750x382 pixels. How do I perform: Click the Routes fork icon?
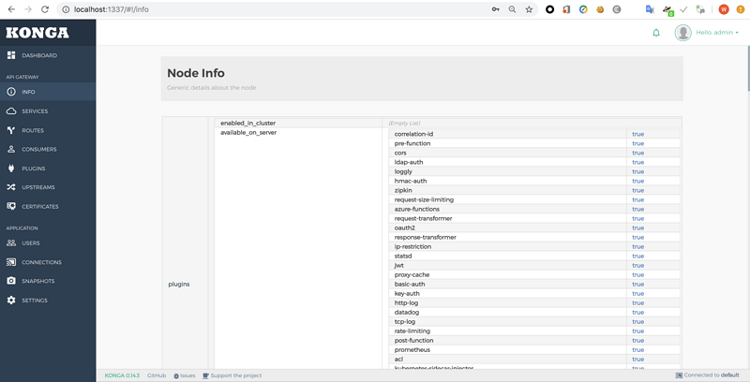coord(11,130)
